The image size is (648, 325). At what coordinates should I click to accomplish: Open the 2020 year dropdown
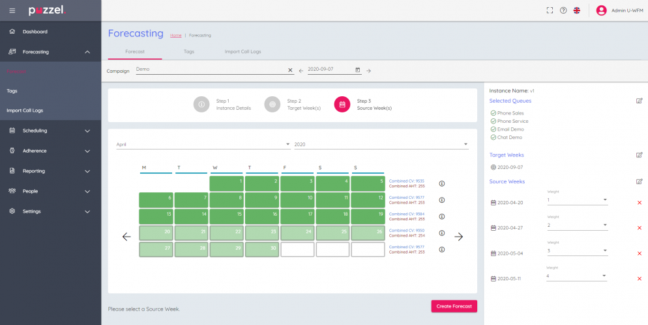381,144
